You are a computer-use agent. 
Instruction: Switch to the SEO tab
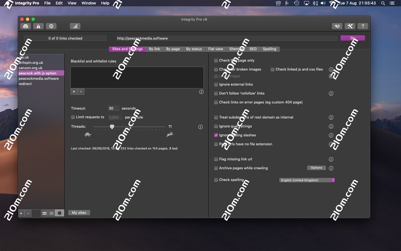253,49
